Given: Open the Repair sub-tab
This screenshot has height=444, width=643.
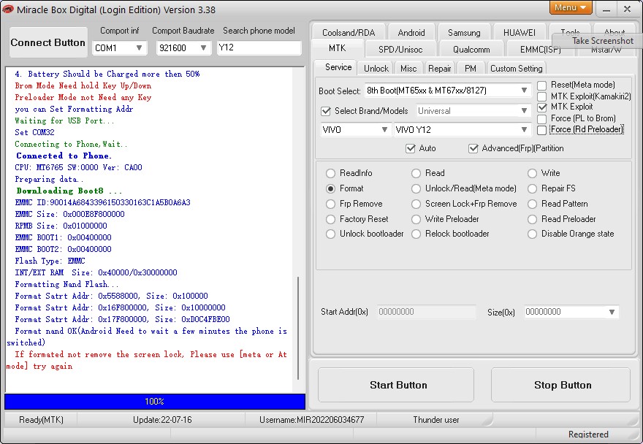Looking at the screenshot, I should tap(440, 69).
